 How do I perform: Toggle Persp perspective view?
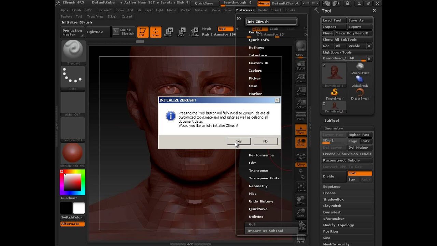(301, 117)
